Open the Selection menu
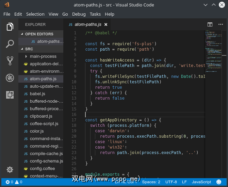The width and height of the screenshot is (228, 187). click(35, 14)
